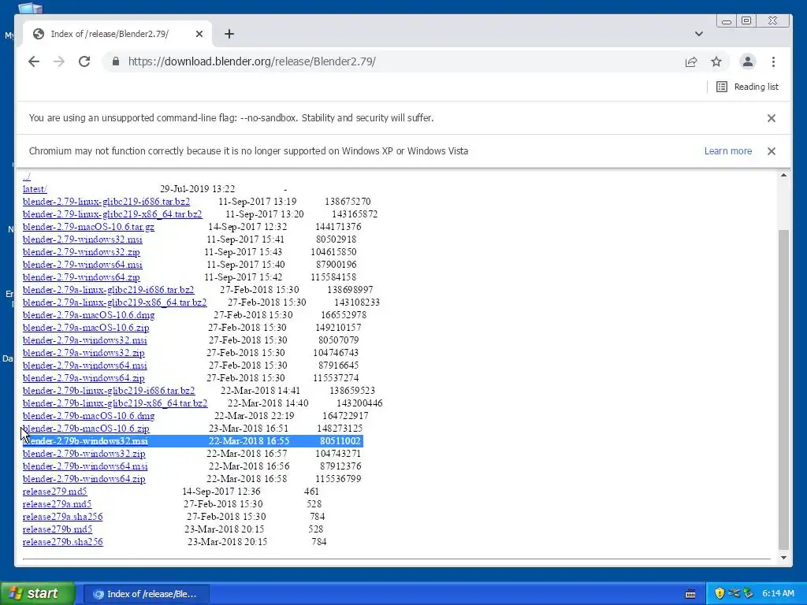Download blender-2.79a-linux-glibc219-x86_64.tar.bz2
This screenshot has width=807, height=605.
click(x=115, y=302)
